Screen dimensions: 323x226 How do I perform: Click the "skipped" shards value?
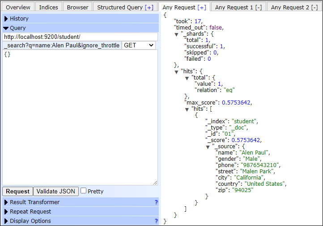215,53
